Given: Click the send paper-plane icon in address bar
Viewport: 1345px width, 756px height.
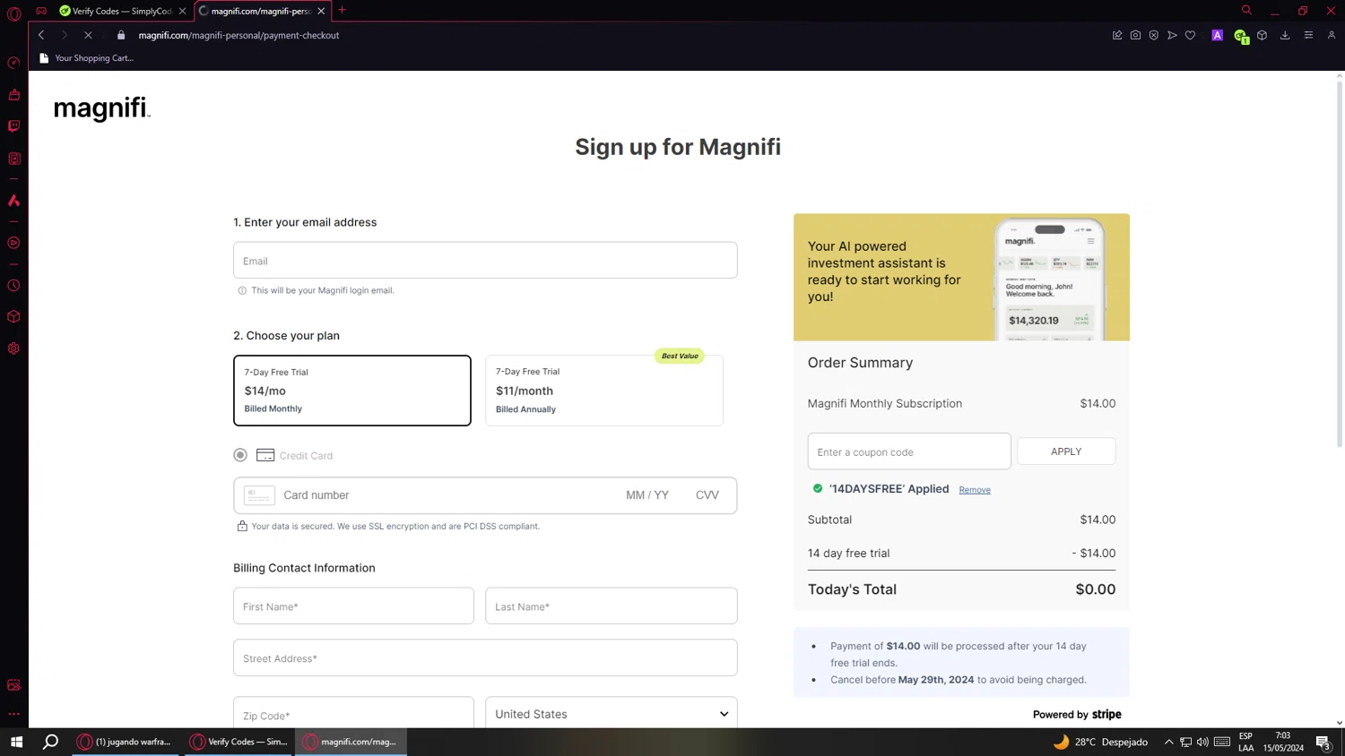Looking at the screenshot, I should (1172, 35).
